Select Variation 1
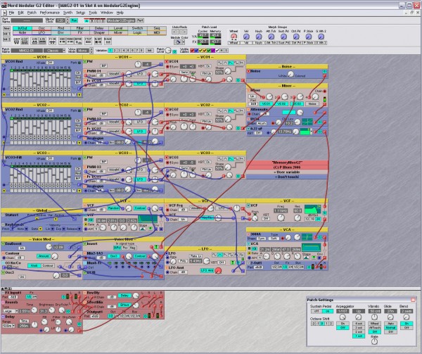422x354 pixels. [110, 51]
